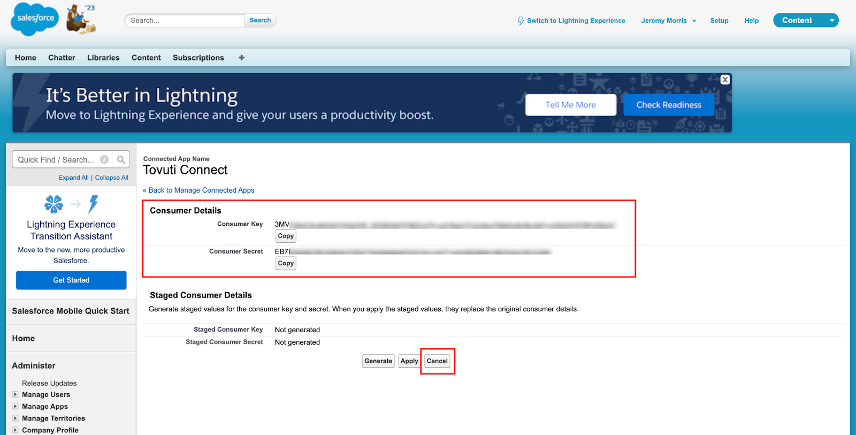Click the Administer section heading
This screenshot has width=856, height=435.
click(x=34, y=365)
